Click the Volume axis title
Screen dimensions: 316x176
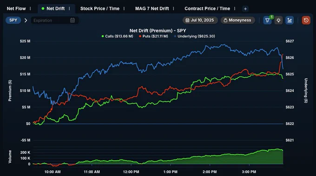tap(10, 156)
